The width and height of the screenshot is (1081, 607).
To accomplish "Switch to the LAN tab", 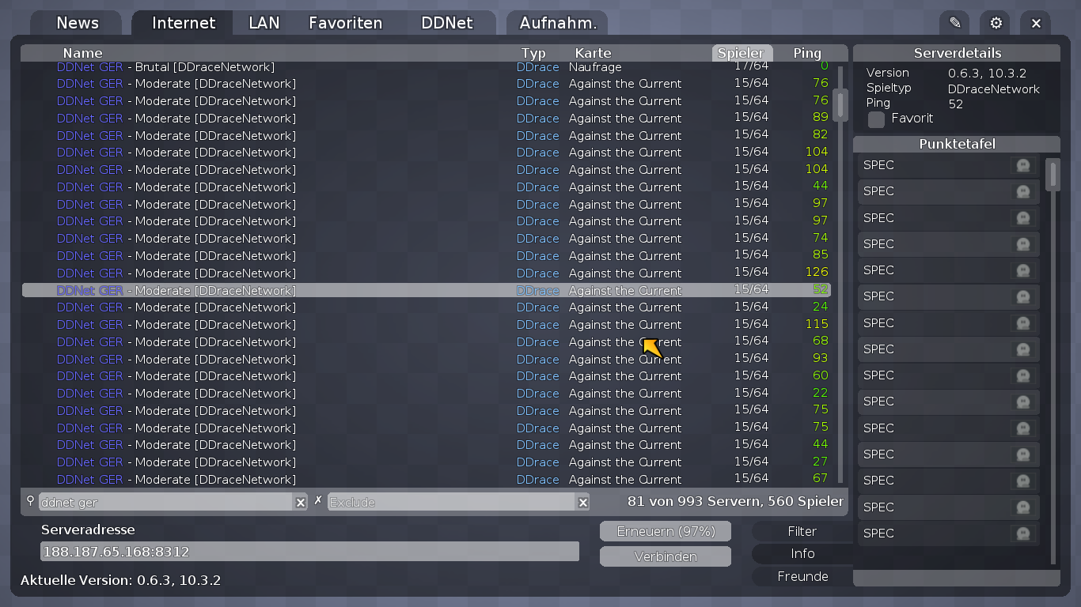I will click(264, 23).
